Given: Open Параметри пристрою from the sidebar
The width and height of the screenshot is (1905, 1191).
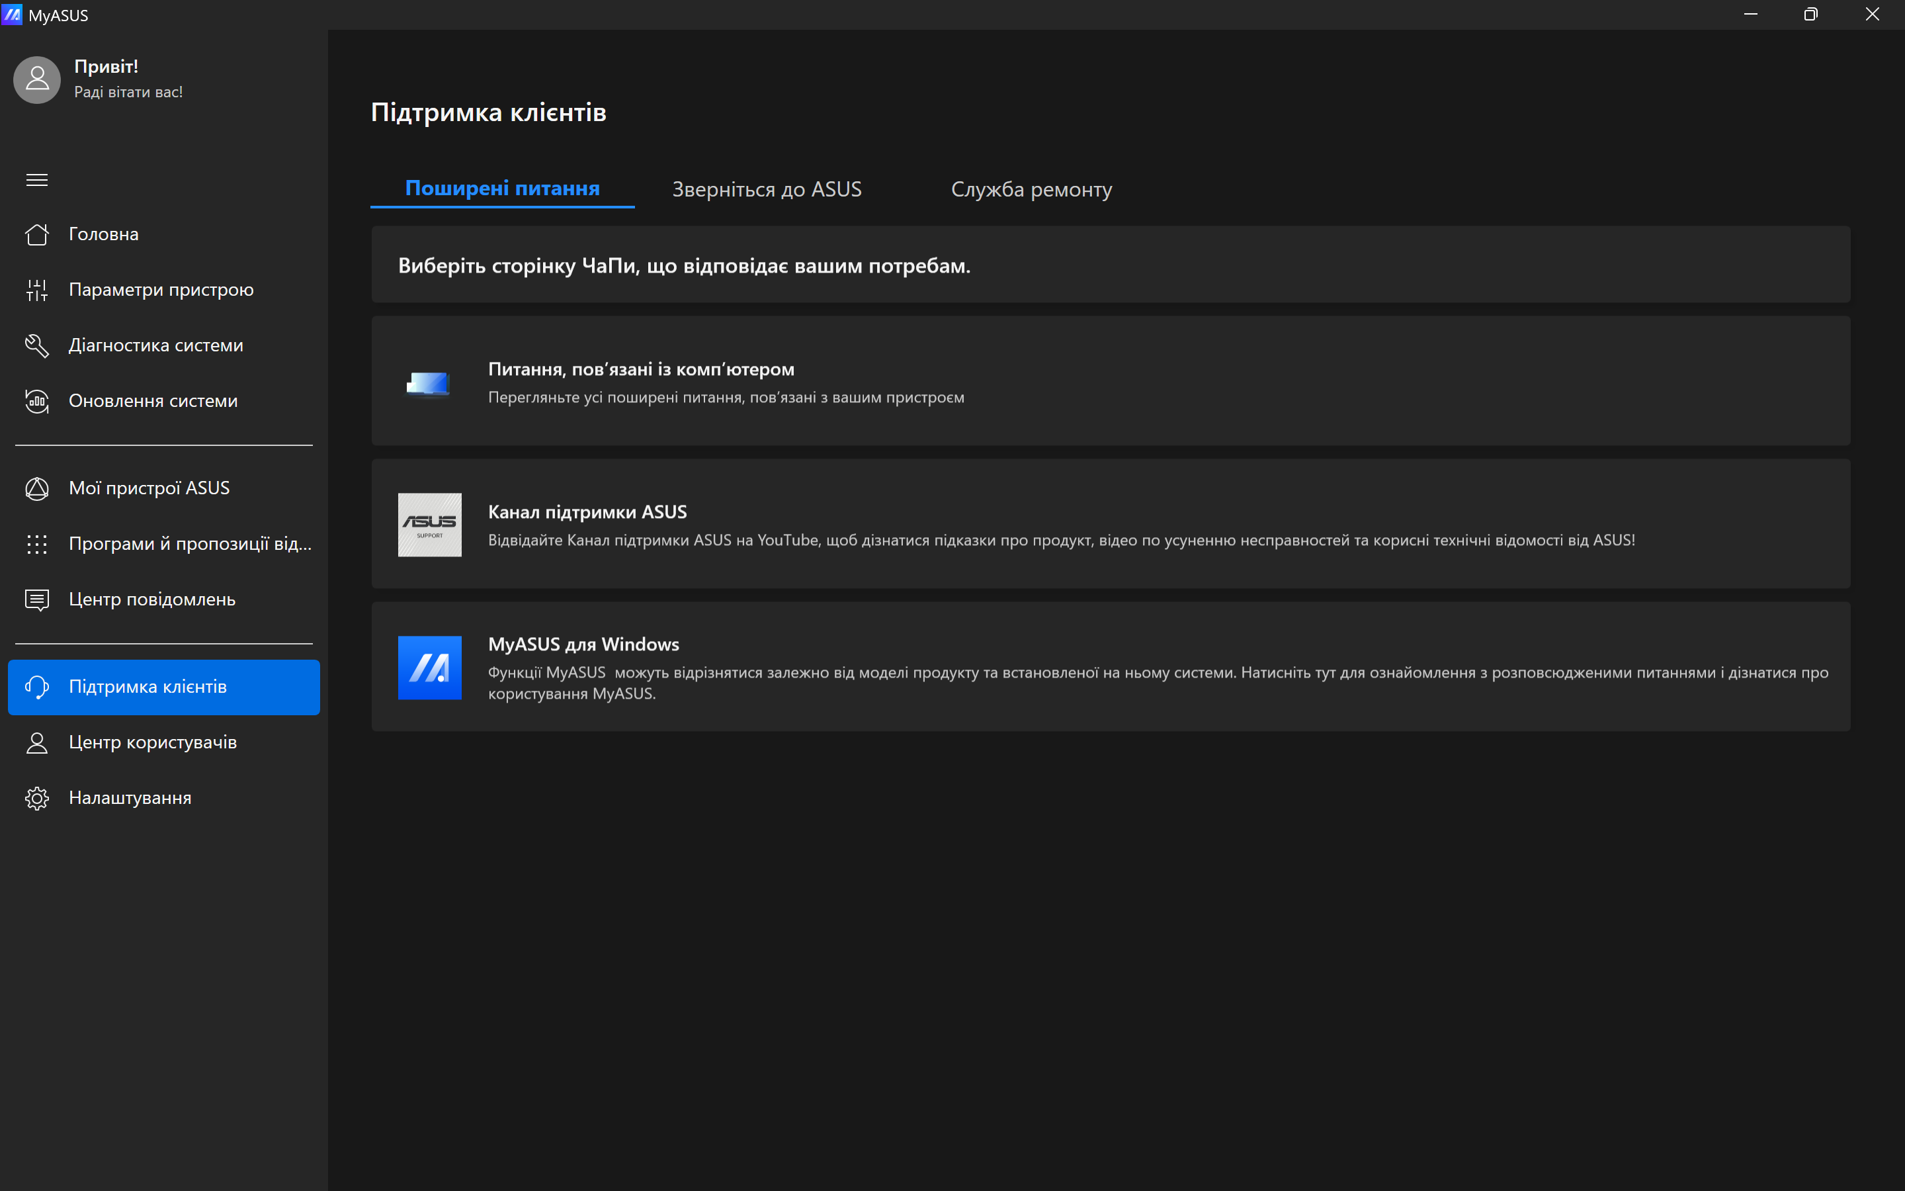Looking at the screenshot, I should tap(161, 289).
